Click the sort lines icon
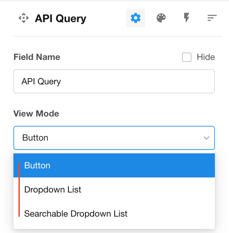The image size is (229, 233). point(212,18)
